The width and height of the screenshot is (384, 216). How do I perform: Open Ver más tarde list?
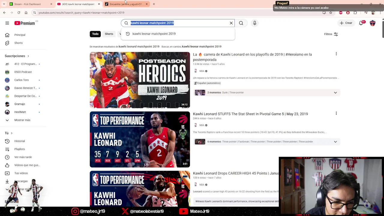click(22, 157)
